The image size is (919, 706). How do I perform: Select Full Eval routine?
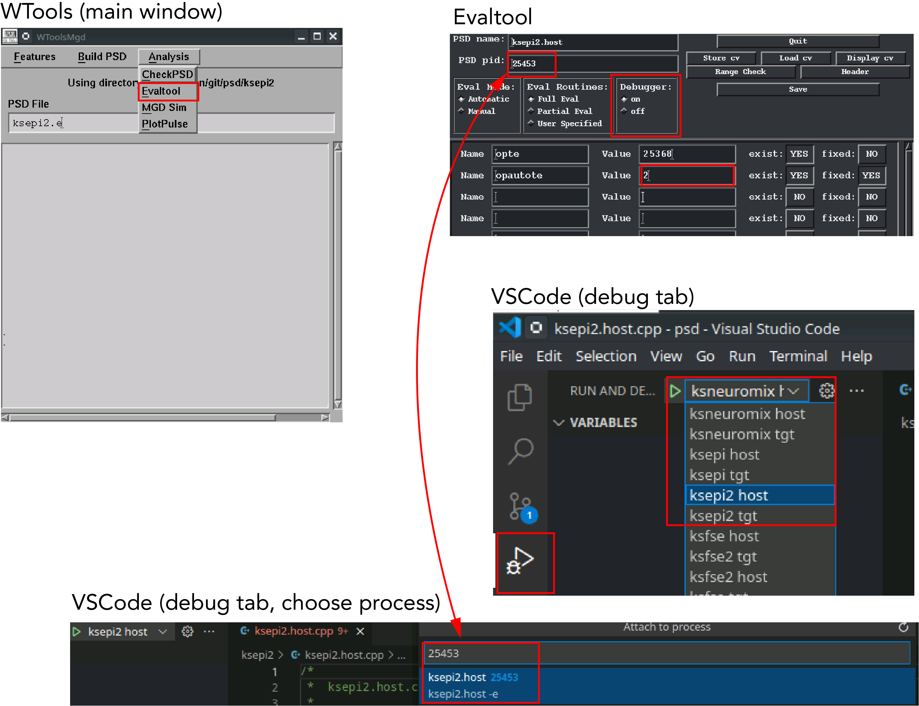point(553,99)
